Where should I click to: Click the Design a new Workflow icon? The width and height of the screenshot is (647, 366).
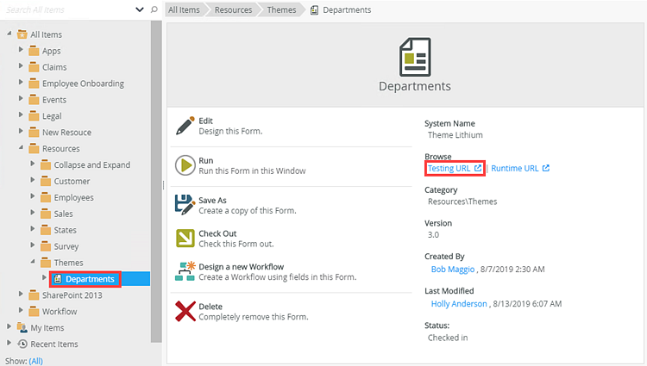(185, 271)
